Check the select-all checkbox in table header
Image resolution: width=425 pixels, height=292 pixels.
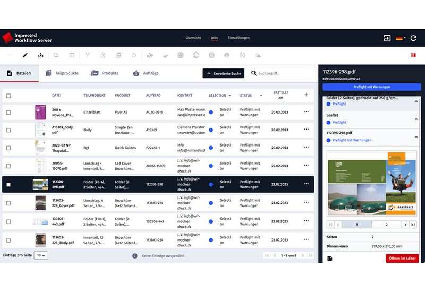(x=8, y=96)
